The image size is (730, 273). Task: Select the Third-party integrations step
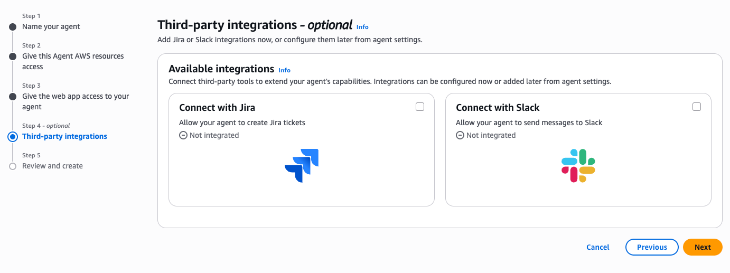[64, 136]
